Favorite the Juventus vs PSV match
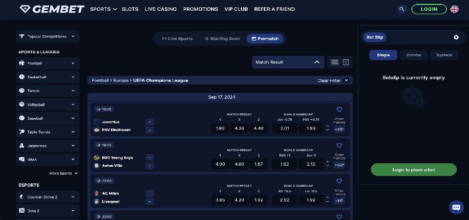 tap(339, 110)
